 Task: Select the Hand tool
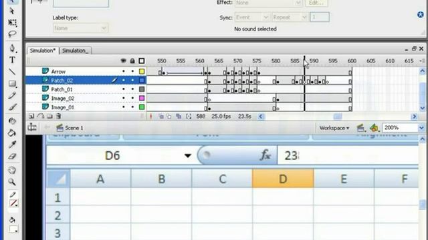click(x=12, y=171)
